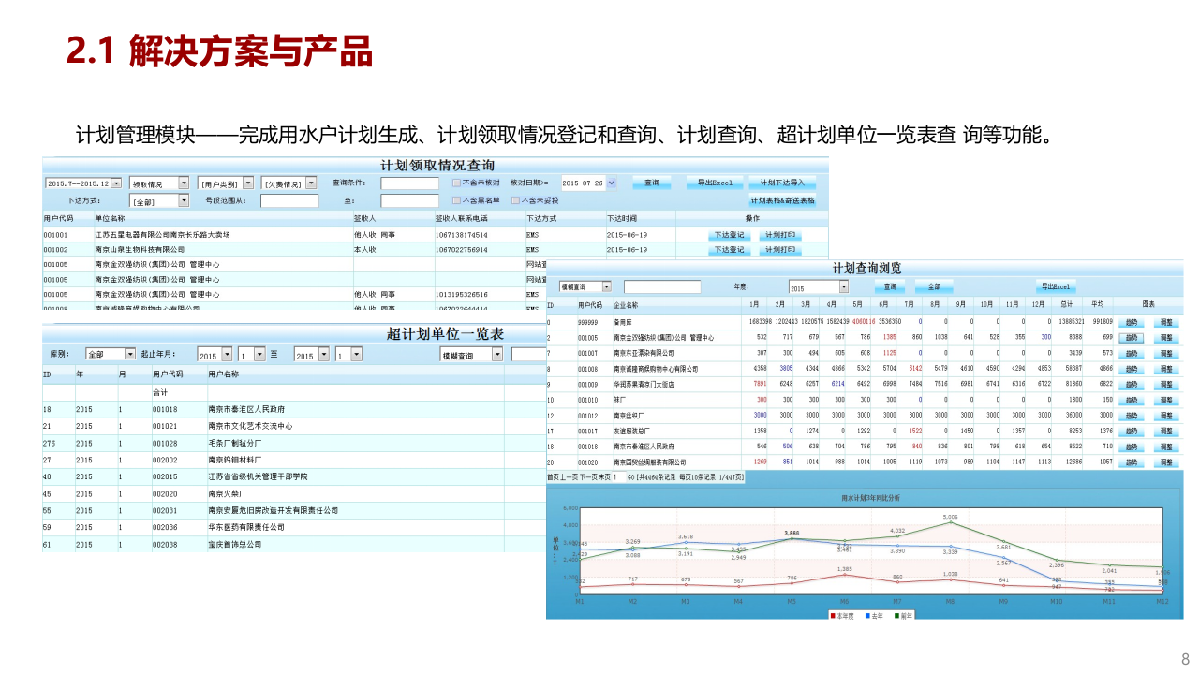Enable the 不含未妥投 checkbox

coord(514,199)
